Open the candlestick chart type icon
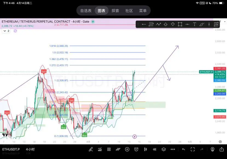The width and height of the screenshot is (227, 159). [145, 149]
